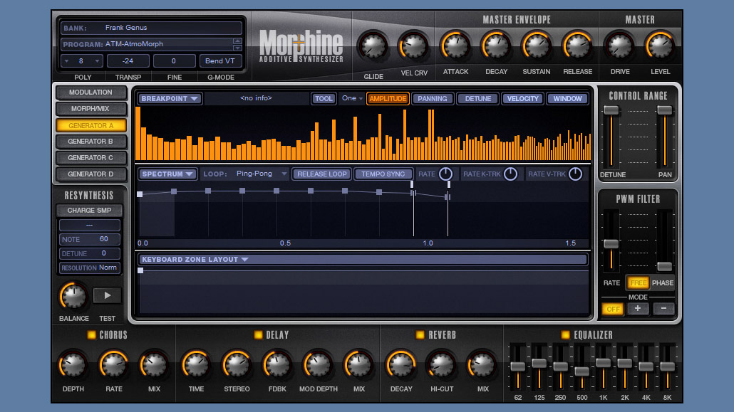Toggle the Free phase button
The width and height of the screenshot is (734, 412).
[638, 282]
